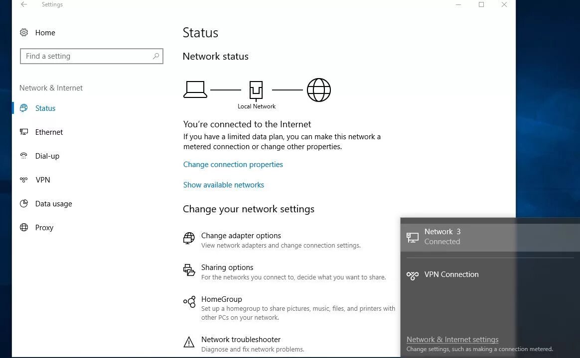This screenshot has width=580, height=358.
Task: Select the Ethernet sidebar icon
Action: [24, 132]
